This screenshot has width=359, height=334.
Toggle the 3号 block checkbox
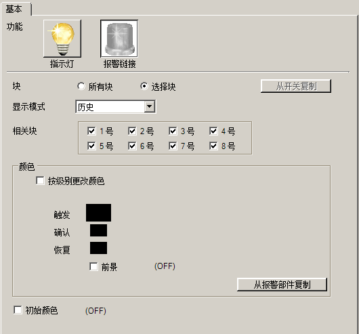(173, 131)
